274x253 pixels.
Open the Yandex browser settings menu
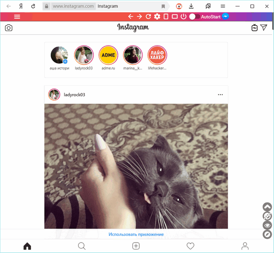(x=223, y=6)
